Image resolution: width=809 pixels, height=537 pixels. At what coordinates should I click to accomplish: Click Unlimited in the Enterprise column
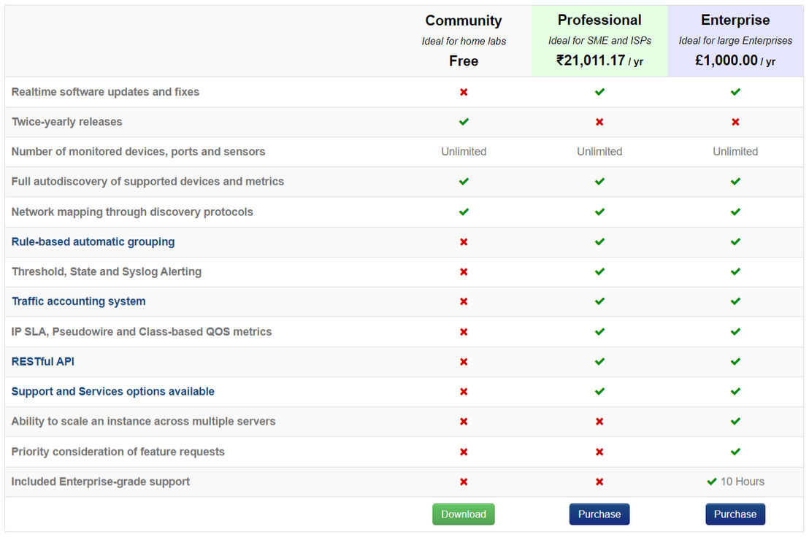pyautogui.click(x=735, y=152)
